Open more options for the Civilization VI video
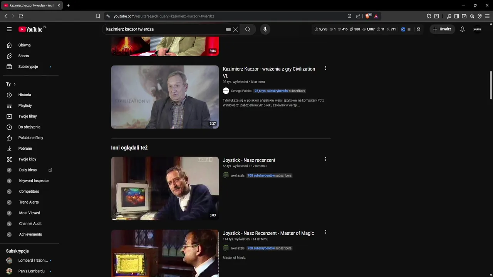493x277 pixels. [325, 68]
